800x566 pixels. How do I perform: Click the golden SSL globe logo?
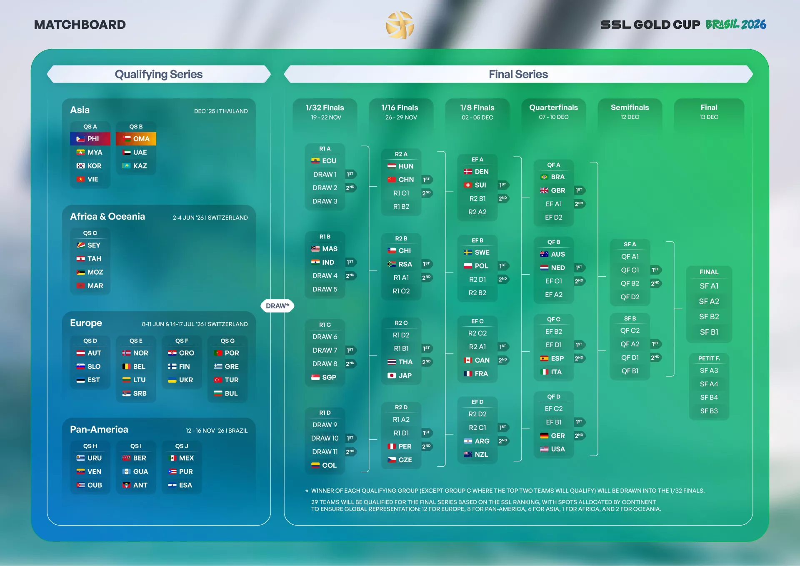(400, 25)
